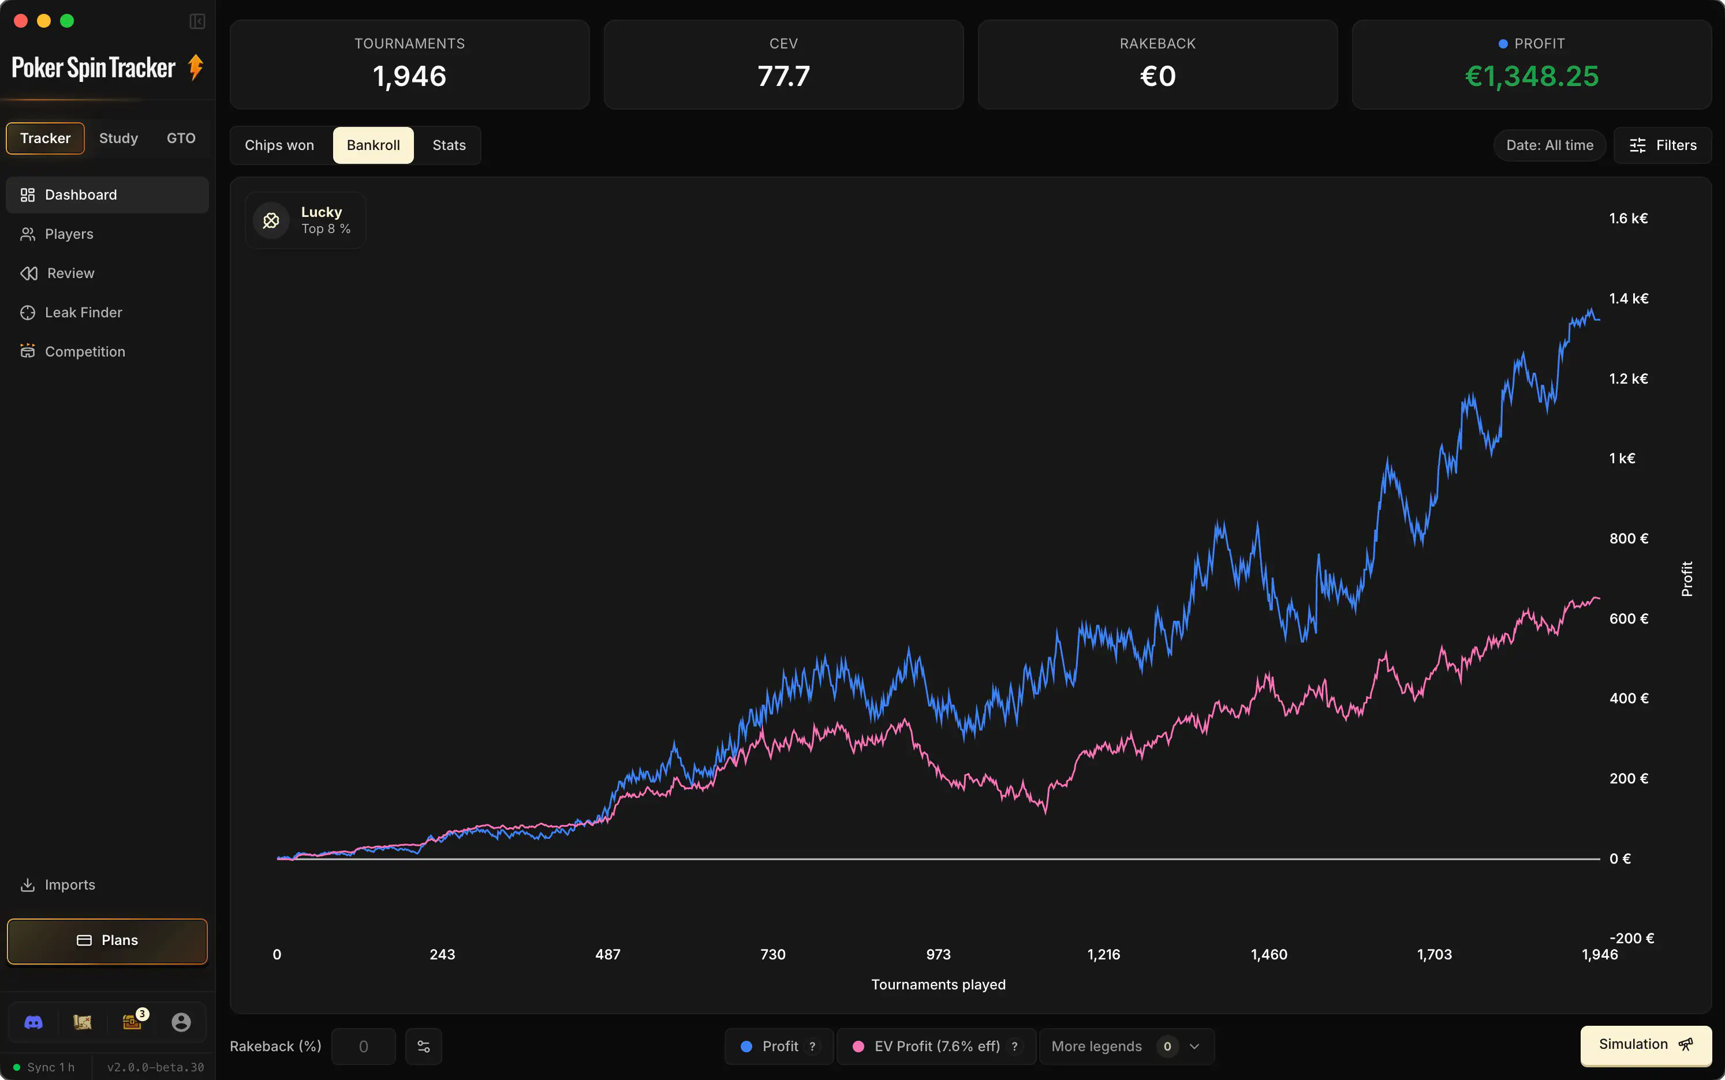The image size is (1725, 1080).
Task: Open the Discord icon link
Action: (33, 1022)
